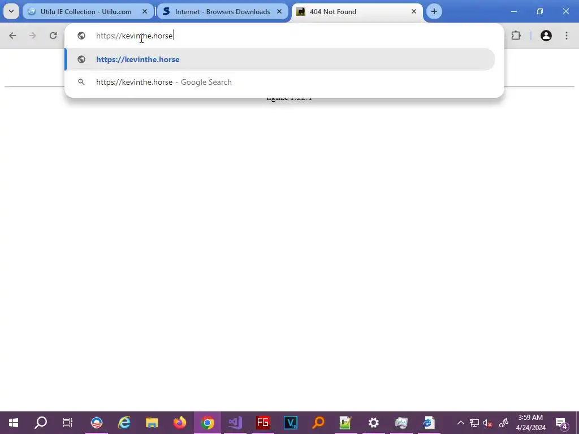This screenshot has height=434, width=579.
Task: Open the tab search dropdown arrow
Action: click(11, 11)
